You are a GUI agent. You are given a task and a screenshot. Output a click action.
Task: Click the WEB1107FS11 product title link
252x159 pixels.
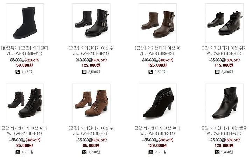click(x=157, y=131)
